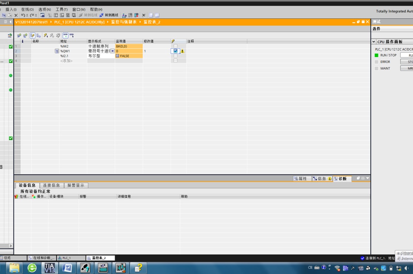Click the Modify all values once lightning icon
Viewport: 413px width, 274px height.
point(45,35)
